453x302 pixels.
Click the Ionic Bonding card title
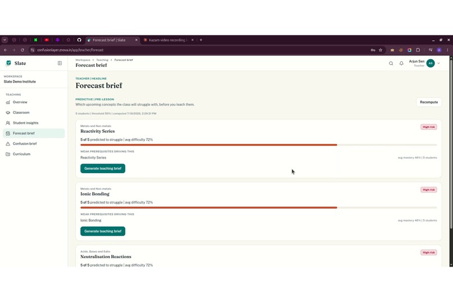pyautogui.click(x=95, y=194)
